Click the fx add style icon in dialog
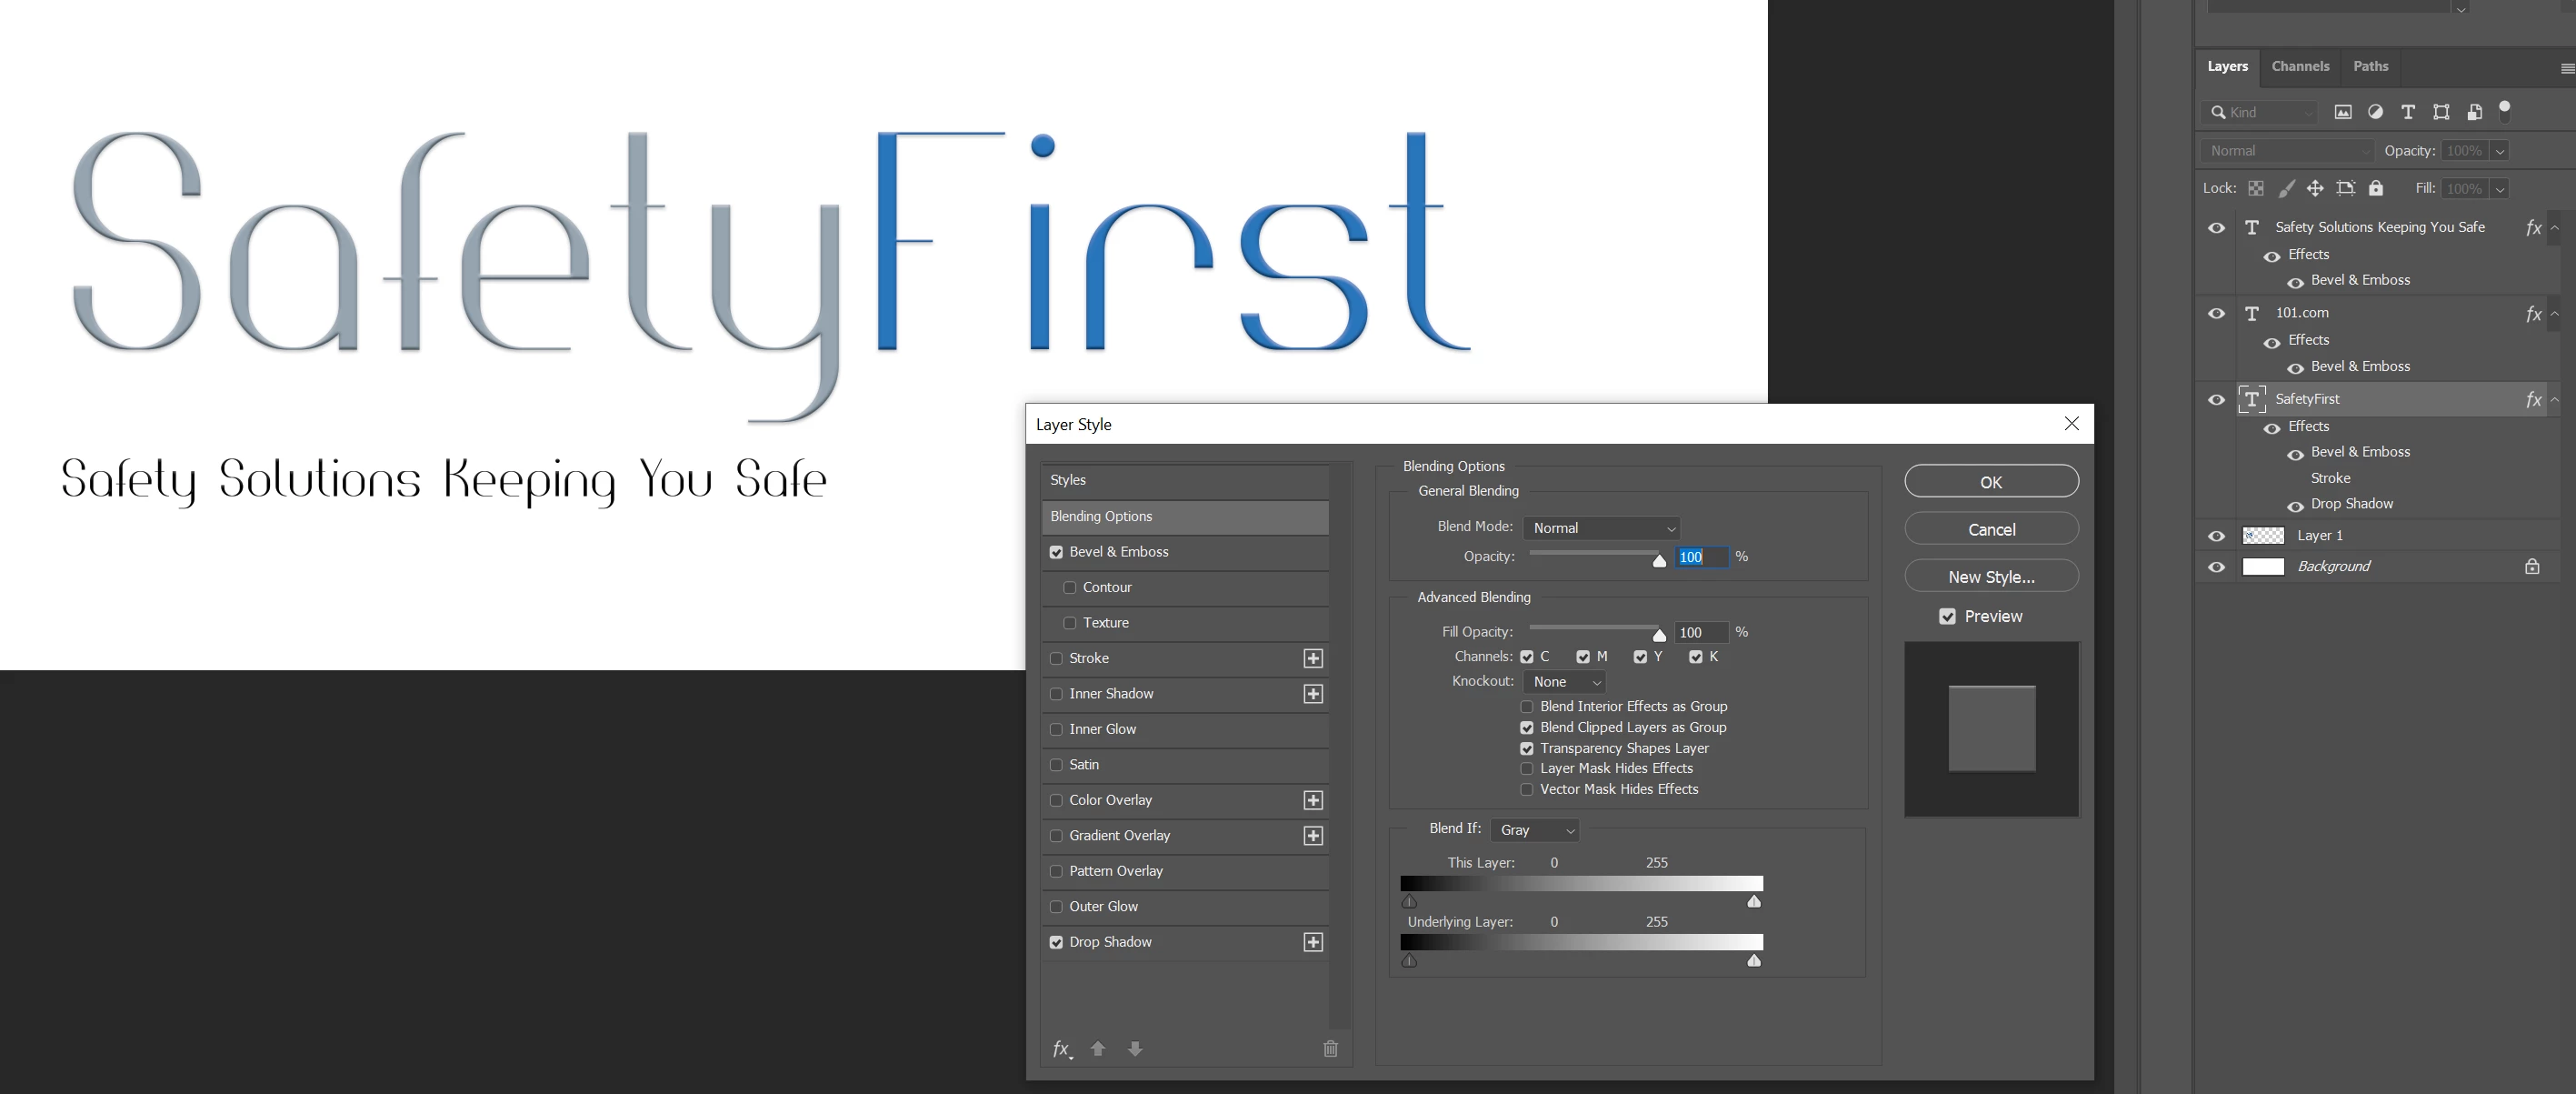The image size is (2576, 1094). point(1061,1048)
